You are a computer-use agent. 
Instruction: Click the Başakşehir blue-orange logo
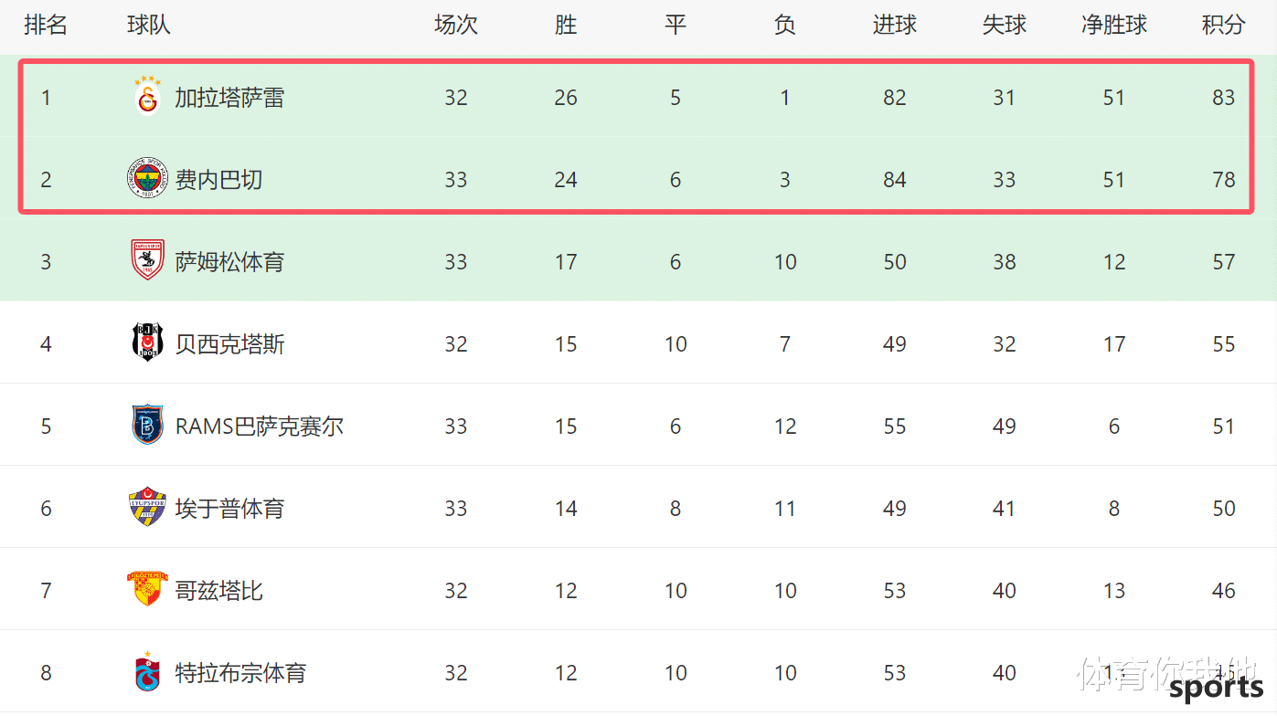point(147,425)
